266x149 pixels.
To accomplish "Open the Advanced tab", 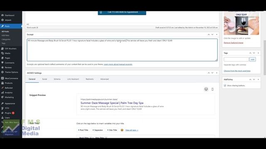I will [x=104, y=79].
